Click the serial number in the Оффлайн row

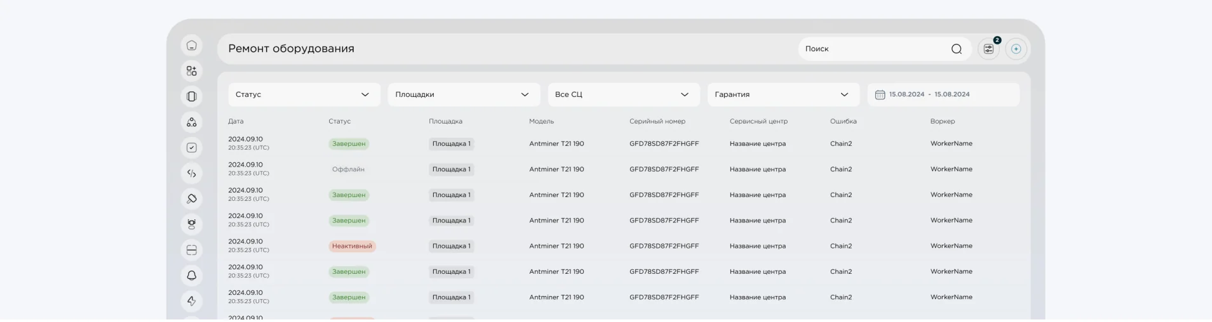664,169
